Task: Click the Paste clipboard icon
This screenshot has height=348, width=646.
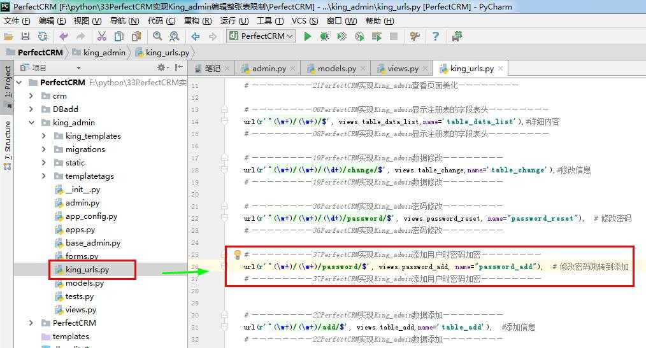Action: (136, 37)
